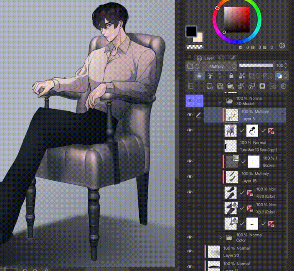
Task: Select the 3D Model folder row
Action: 245,101
